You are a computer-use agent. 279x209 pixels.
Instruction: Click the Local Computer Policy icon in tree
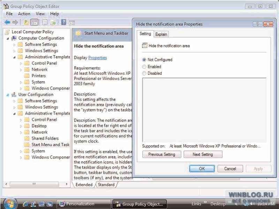[7, 32]
